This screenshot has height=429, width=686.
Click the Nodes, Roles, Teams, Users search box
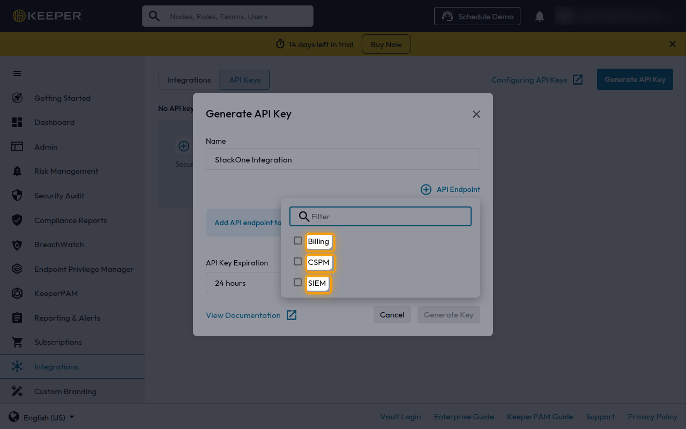tap(228, 17)
